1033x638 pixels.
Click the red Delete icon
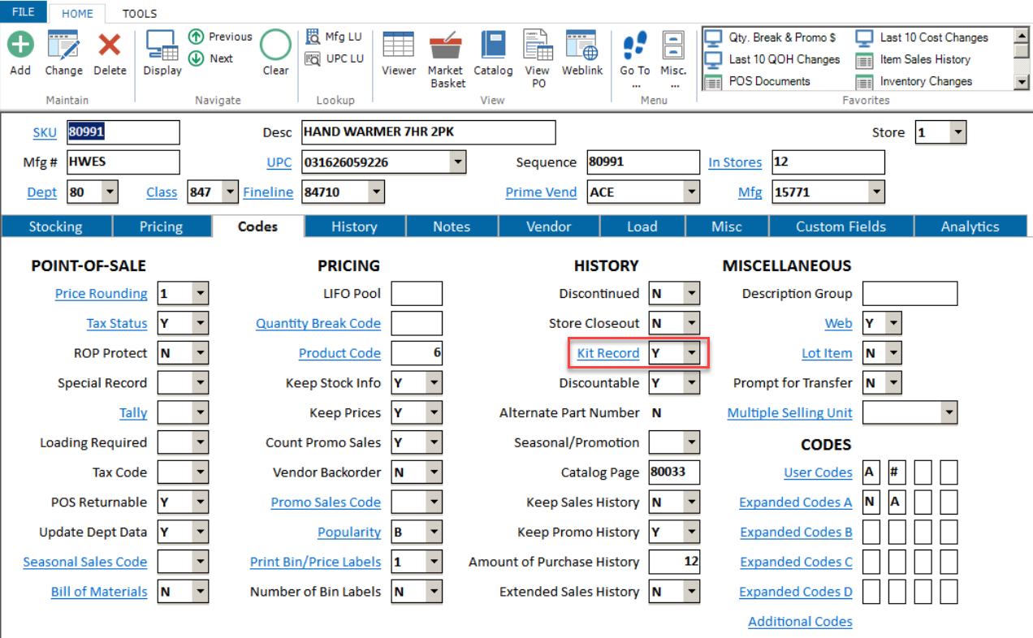click(110, 44)
